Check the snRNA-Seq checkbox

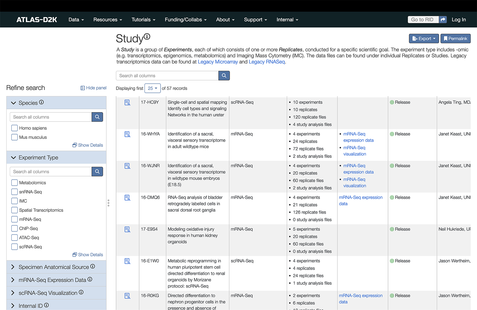tap(15, 192)
